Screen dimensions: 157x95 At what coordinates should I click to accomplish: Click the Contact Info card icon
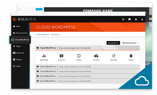(x=14, y=53)
